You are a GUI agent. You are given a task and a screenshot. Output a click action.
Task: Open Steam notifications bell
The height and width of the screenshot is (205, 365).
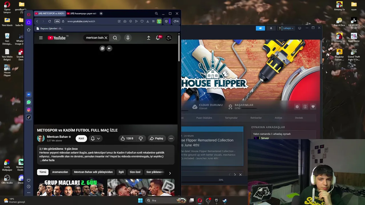tap(271, 28)
